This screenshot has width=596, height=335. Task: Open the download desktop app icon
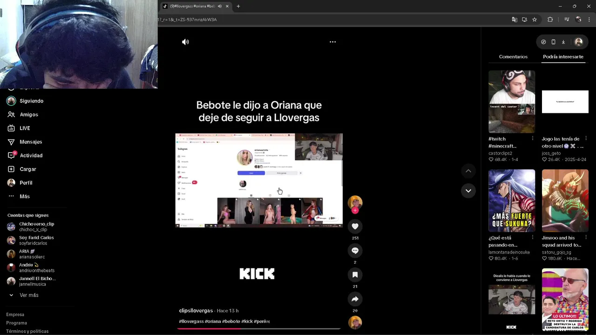(563, 42)
